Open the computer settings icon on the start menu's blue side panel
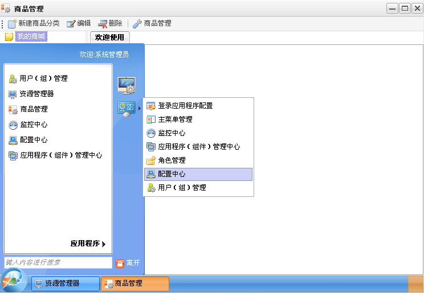Viewport: 424px width, 293px height. [x=127, y=85]
